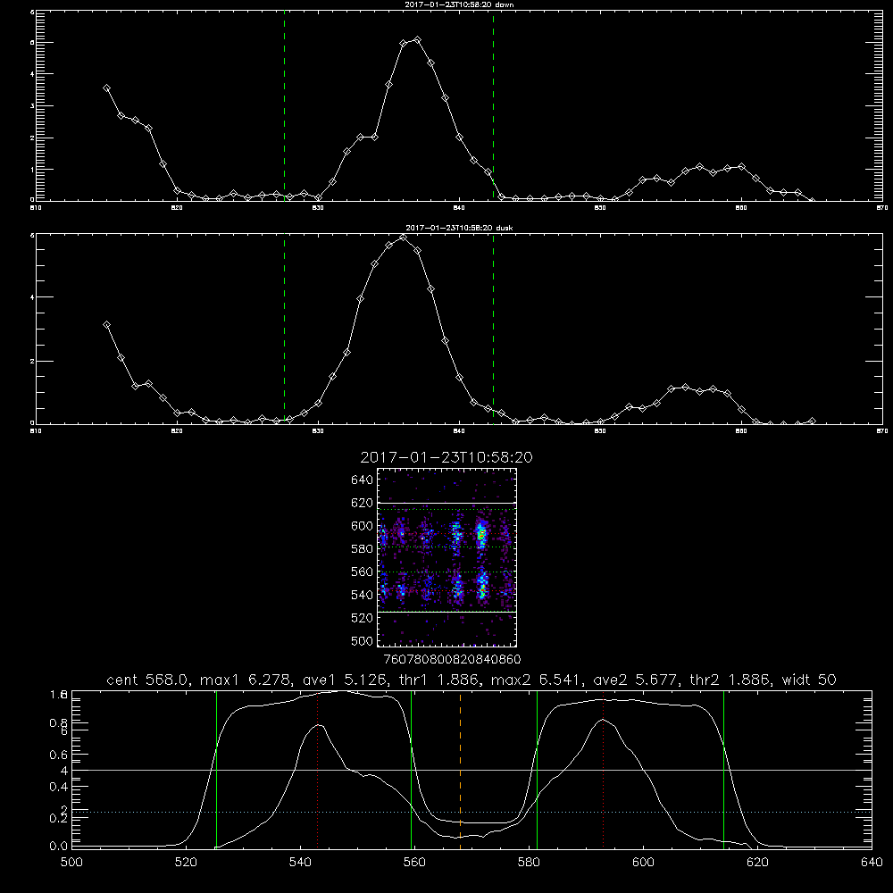Click the bottom plot y-axis label 0.0
The height and width of the screenshot is (893, 893).
[x=59, y=847]
